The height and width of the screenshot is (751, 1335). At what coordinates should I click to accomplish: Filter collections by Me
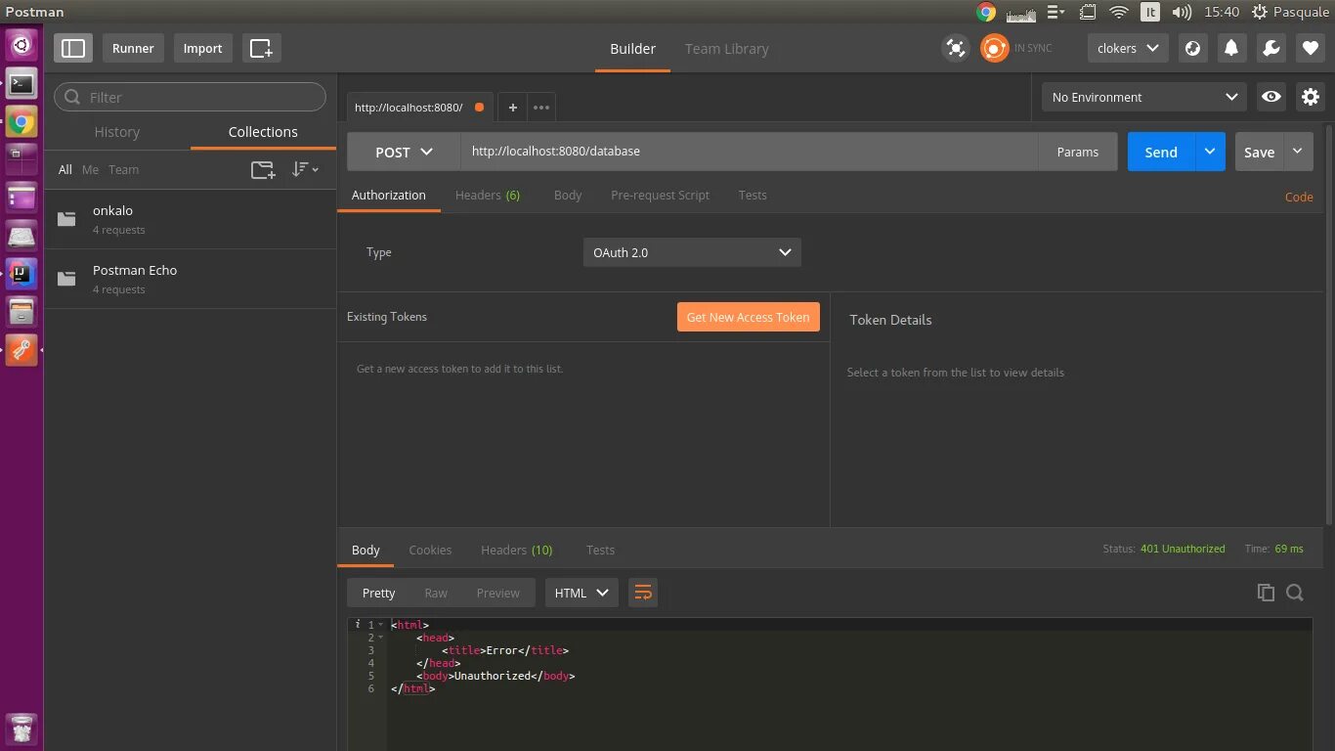click(x=90, y=169)
